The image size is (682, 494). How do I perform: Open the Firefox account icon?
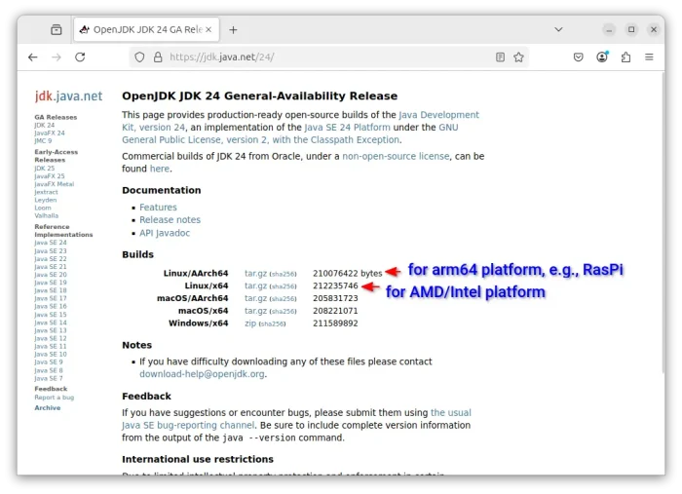point(602,57)
